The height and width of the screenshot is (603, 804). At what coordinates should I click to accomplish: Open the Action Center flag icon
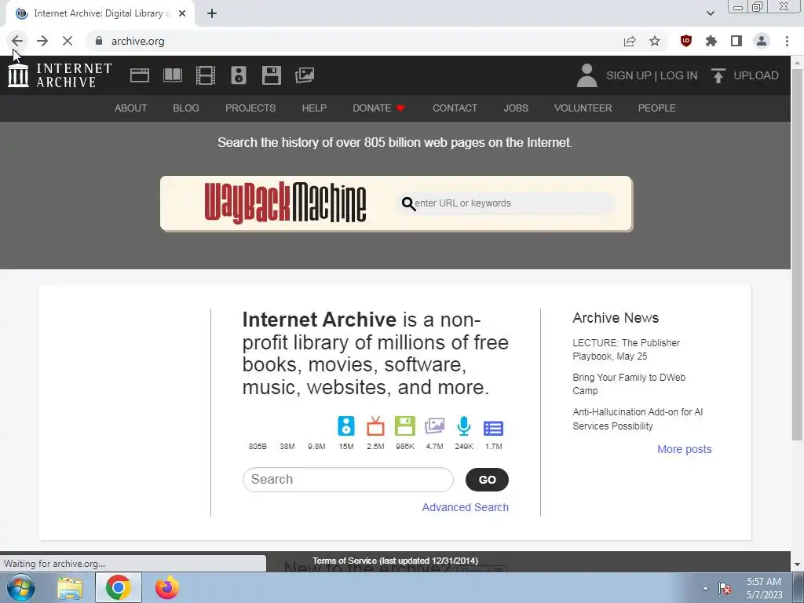tap(725, 588)
